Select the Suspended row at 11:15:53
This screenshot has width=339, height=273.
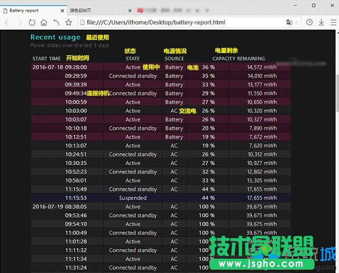click(161, 198)
